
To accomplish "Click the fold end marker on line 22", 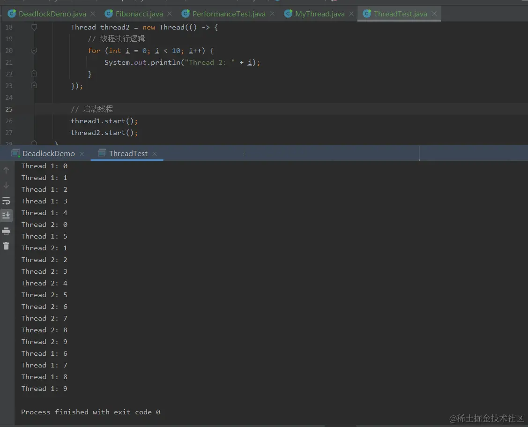I will click(34, 74).
